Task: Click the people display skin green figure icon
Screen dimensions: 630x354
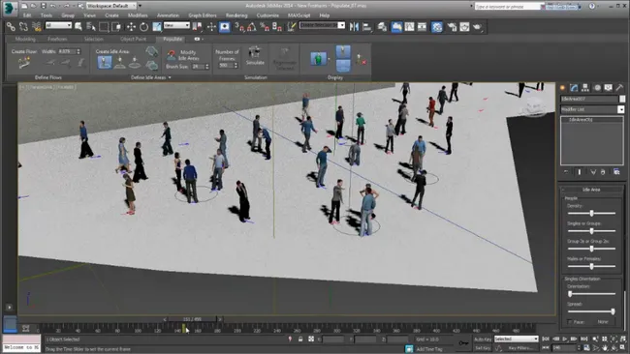Action: click(318, 59)
